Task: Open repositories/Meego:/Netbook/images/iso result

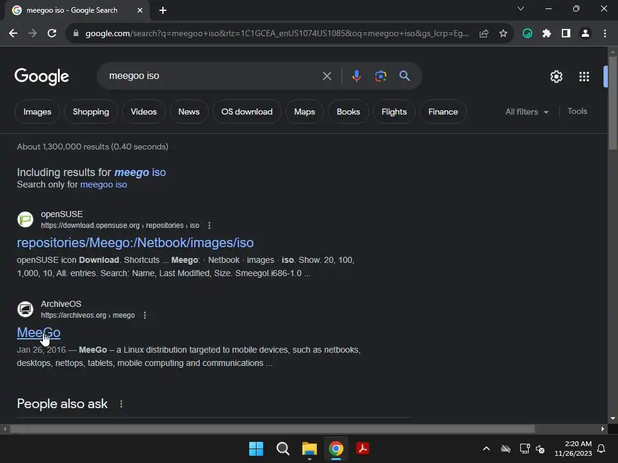Action: (x=135, y=243)
